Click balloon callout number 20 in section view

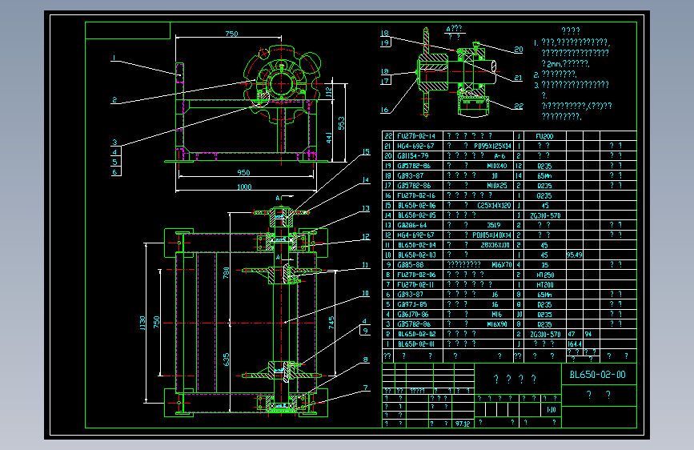click(x=518, y=50)
